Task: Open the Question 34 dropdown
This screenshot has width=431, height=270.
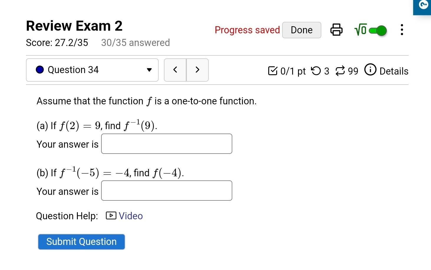Action: (92, 70)
